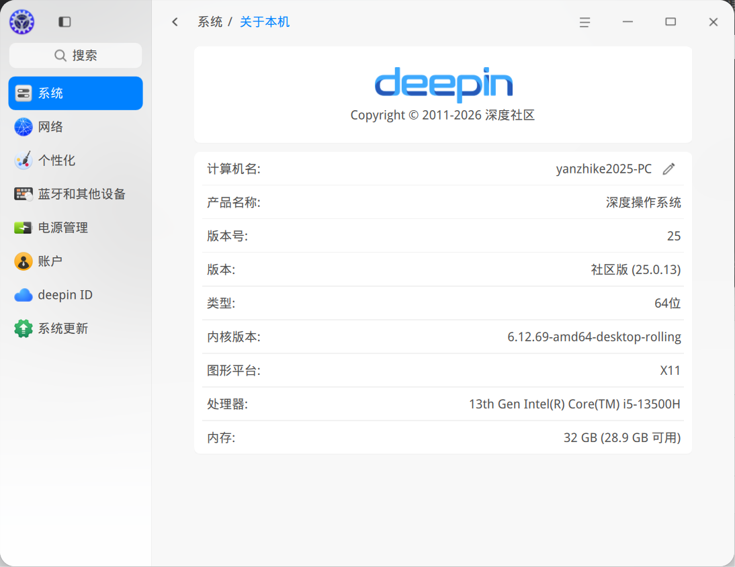Click the search box in sidebar
Screen dimensions: 735x567
tap(75, 56)
